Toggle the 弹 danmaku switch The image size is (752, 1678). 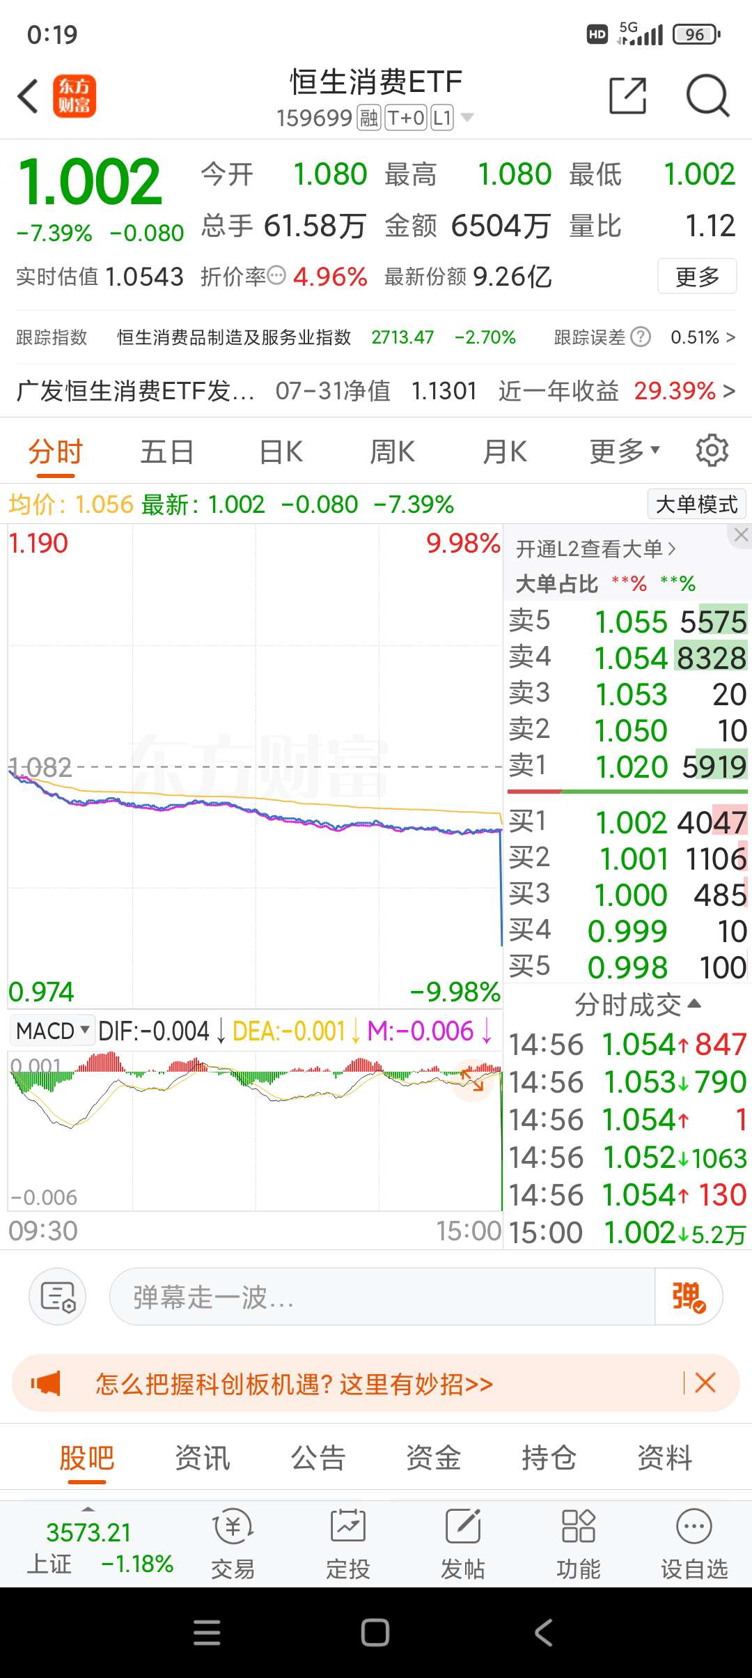coord(688,1297)
